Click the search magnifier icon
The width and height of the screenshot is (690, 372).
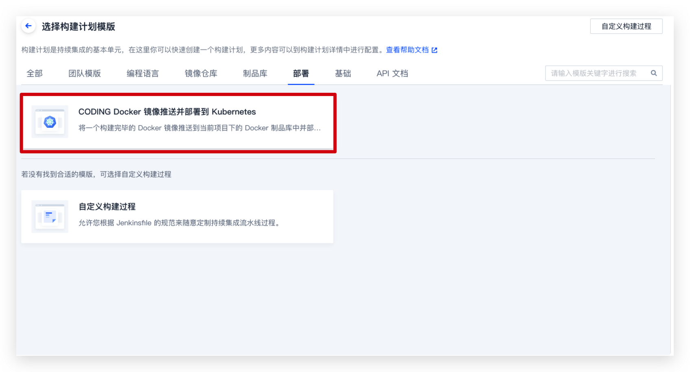pyautogui.click(x=654, y=73)
